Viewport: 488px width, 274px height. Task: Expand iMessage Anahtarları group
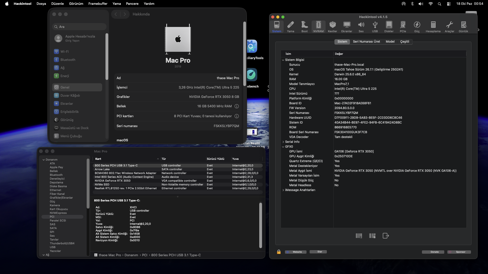point(283,190)
